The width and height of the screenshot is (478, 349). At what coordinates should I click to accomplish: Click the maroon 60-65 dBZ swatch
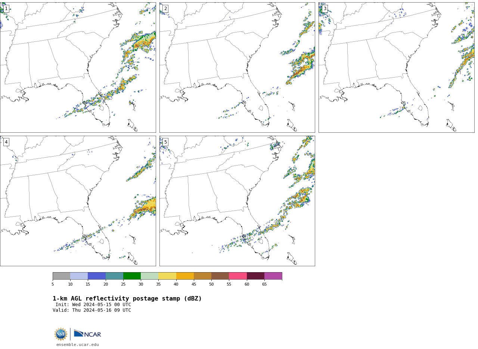[255, 276]
